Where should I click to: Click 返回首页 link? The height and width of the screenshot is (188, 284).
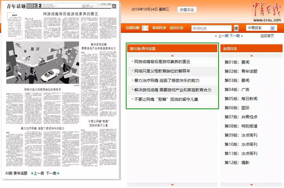pyautogui.click(x=267, y=36)
